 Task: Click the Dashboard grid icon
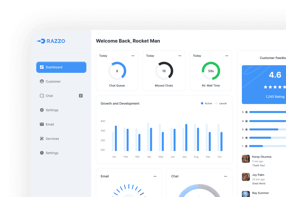[x=42, y=67]
